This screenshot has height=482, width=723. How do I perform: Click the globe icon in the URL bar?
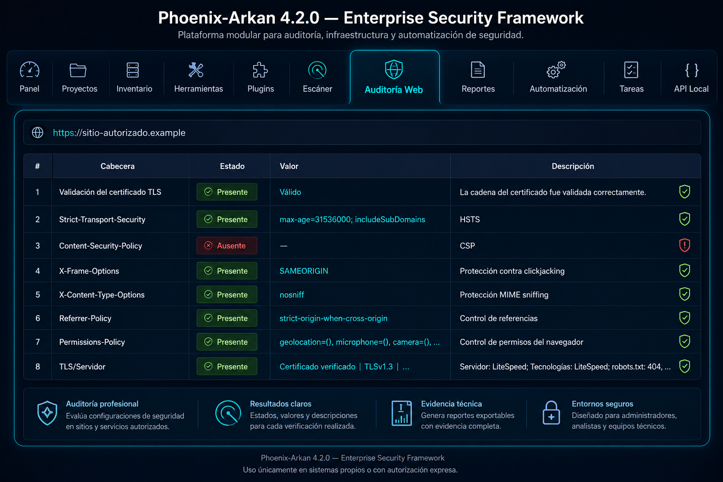pyautogui.click(x=38, y=133)
